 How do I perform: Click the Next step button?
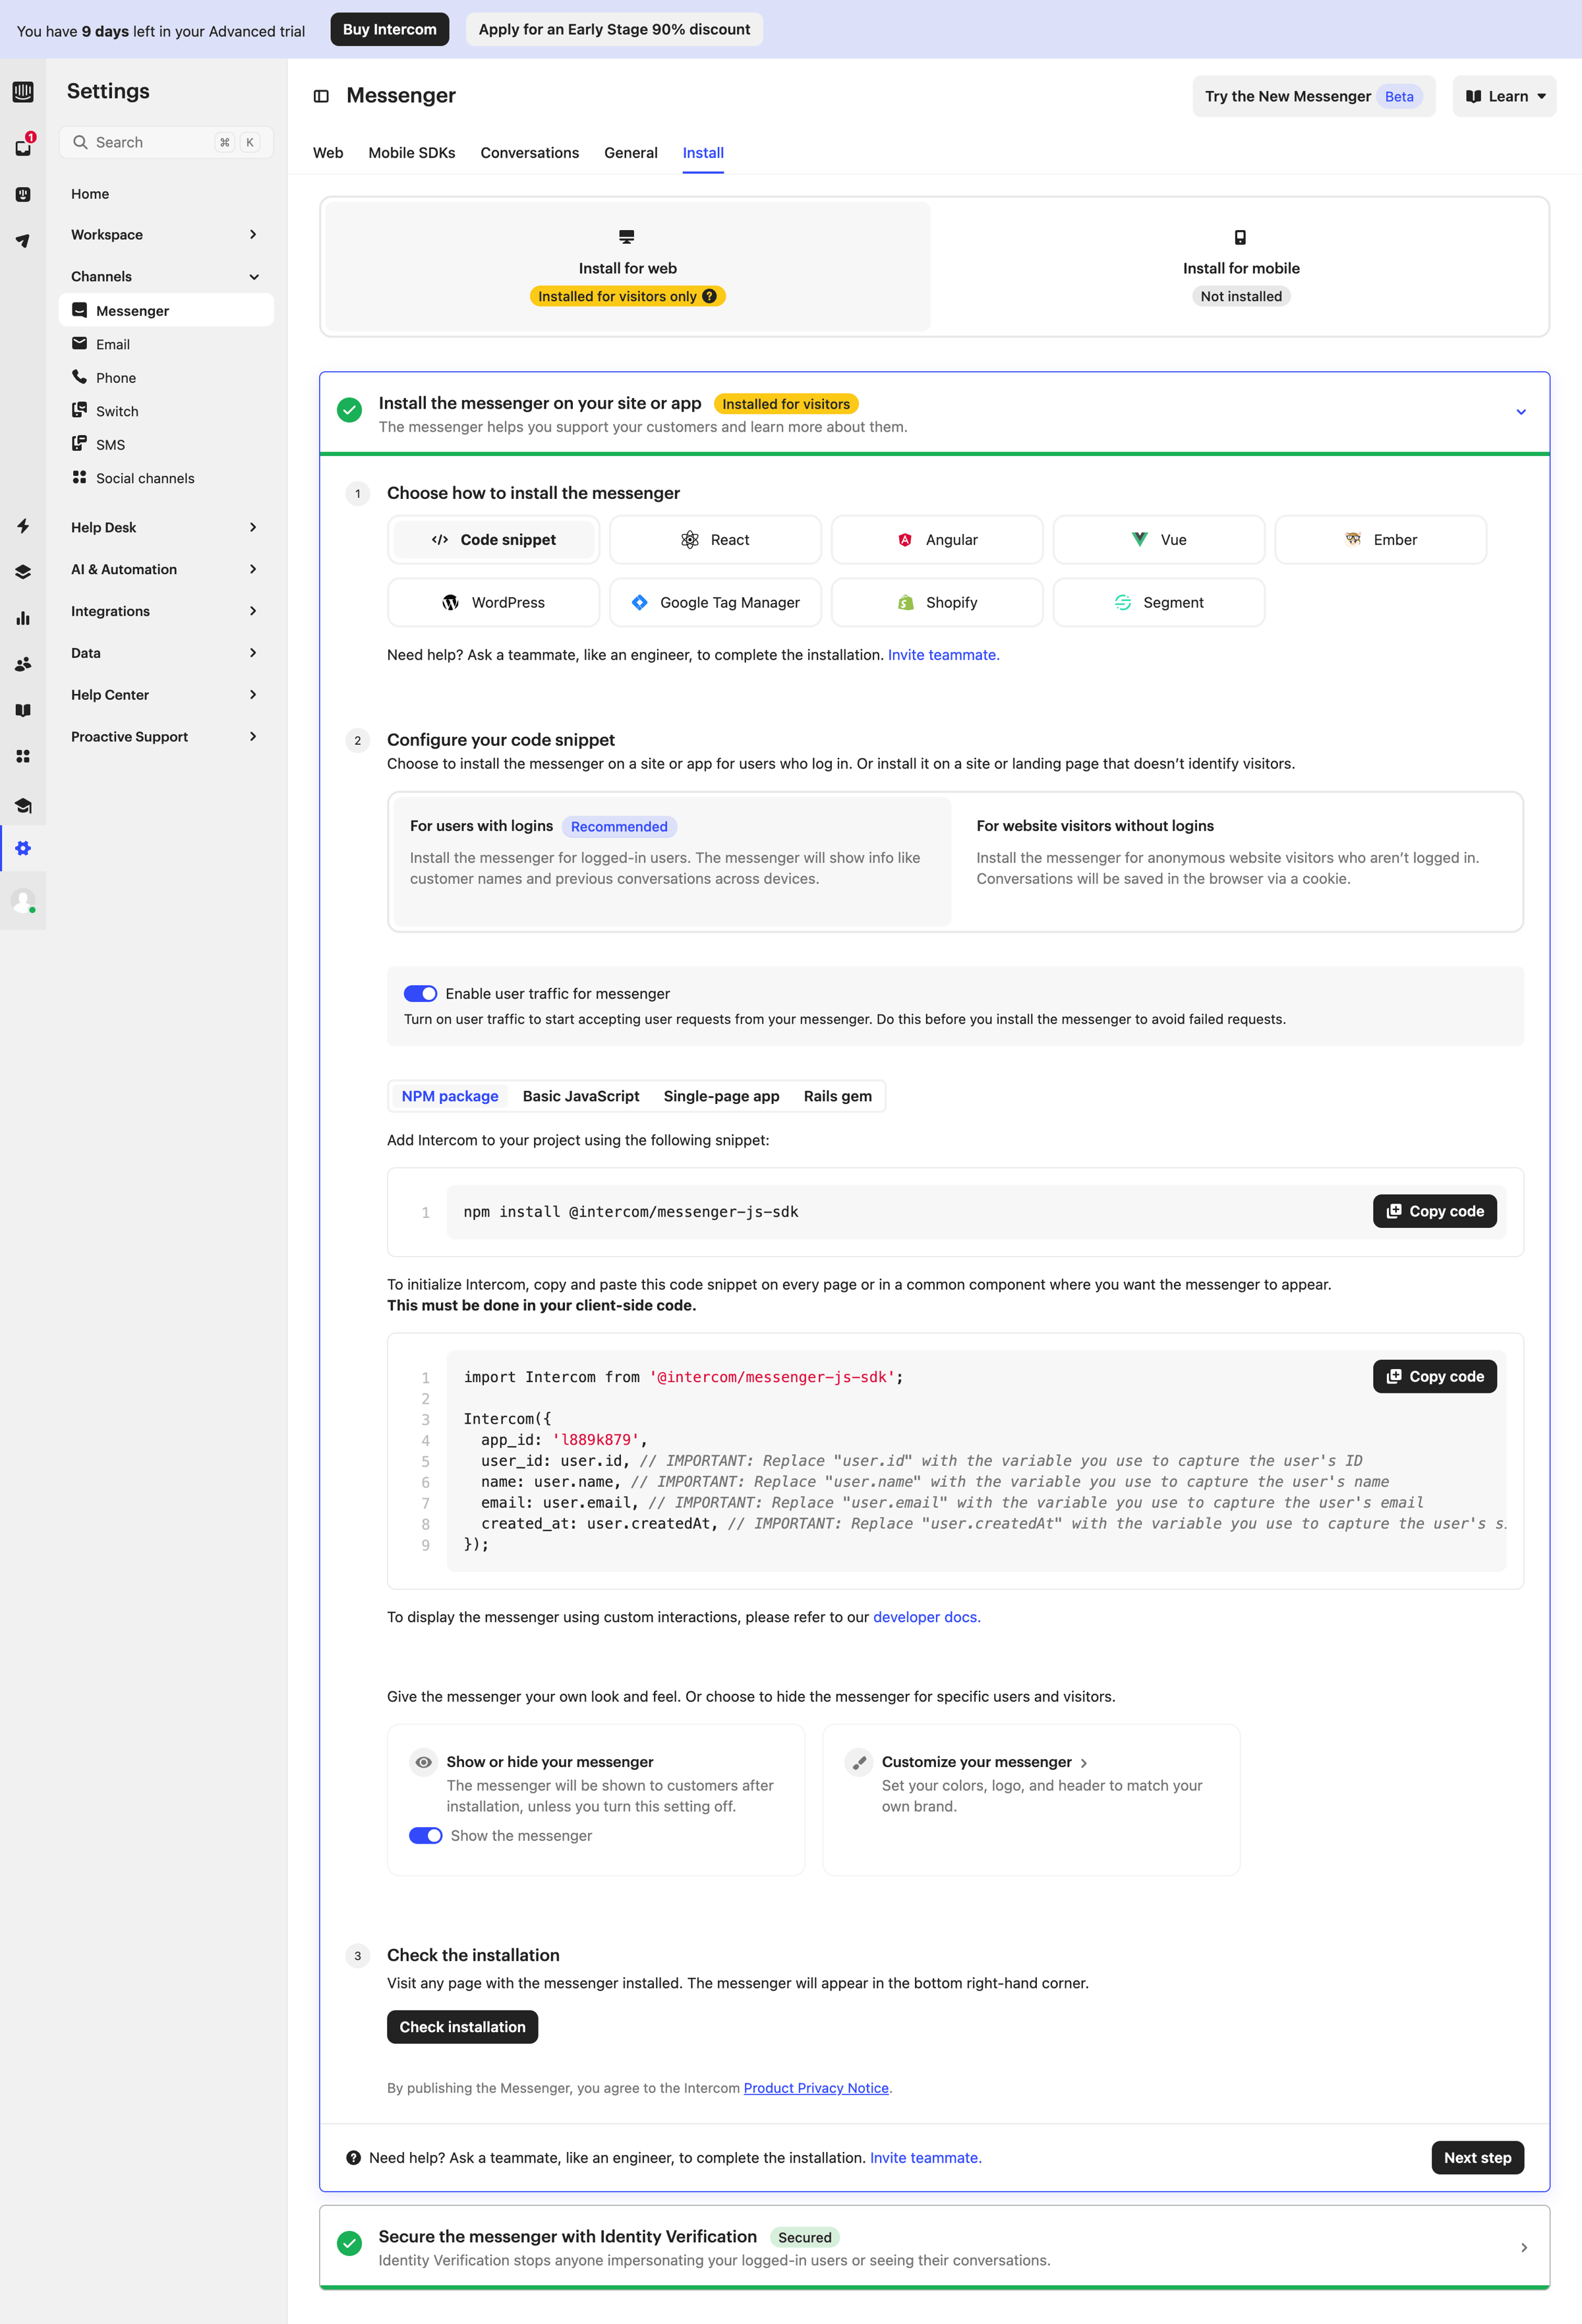tap(1478, 2158)
